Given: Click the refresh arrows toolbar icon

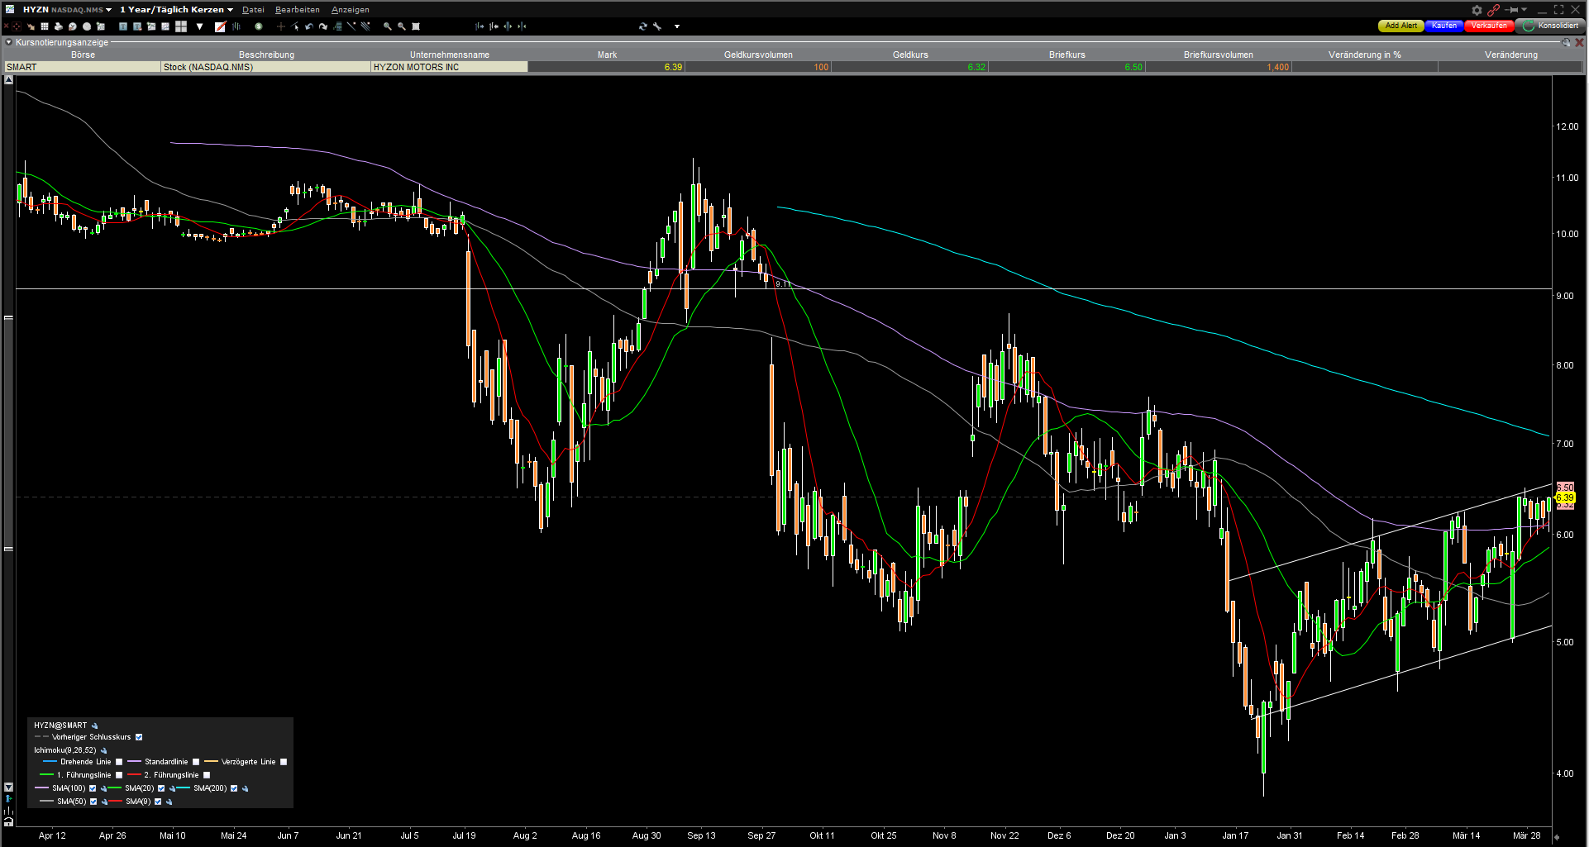Looking at the screenshot, I should [x=642, y=26].
